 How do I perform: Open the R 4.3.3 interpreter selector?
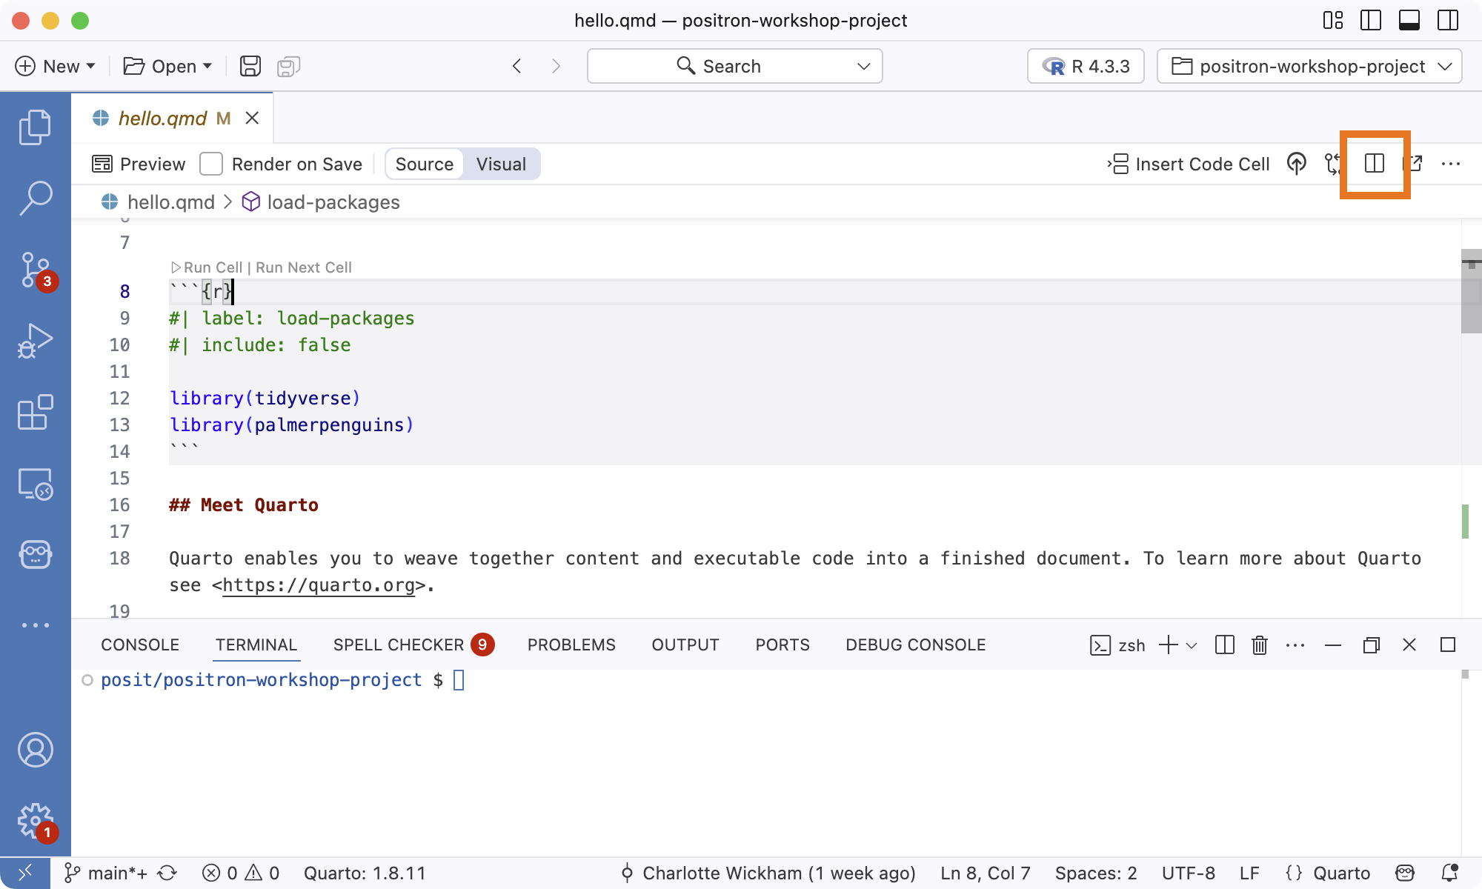pyautogui.click(x=1086, y=66)
